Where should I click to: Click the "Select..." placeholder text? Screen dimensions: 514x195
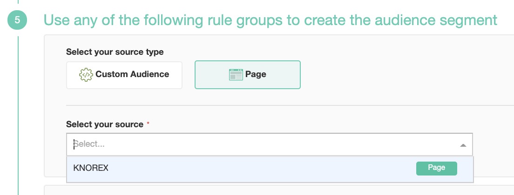coord(89,144)
